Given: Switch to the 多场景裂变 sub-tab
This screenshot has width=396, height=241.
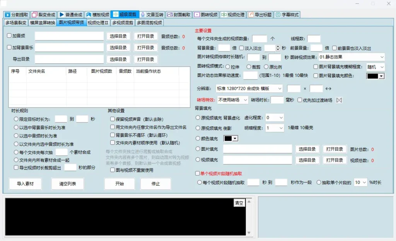Looking at the screenshot, I should (16, 23).
